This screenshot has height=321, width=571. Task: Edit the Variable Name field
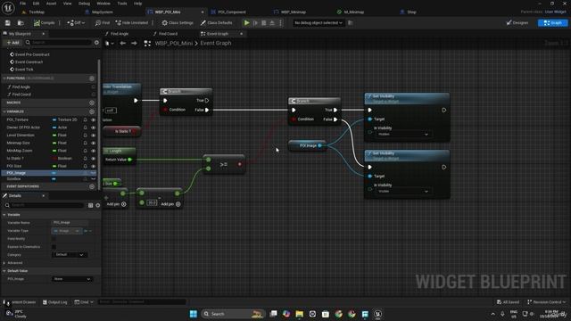[x=70, y=222]
